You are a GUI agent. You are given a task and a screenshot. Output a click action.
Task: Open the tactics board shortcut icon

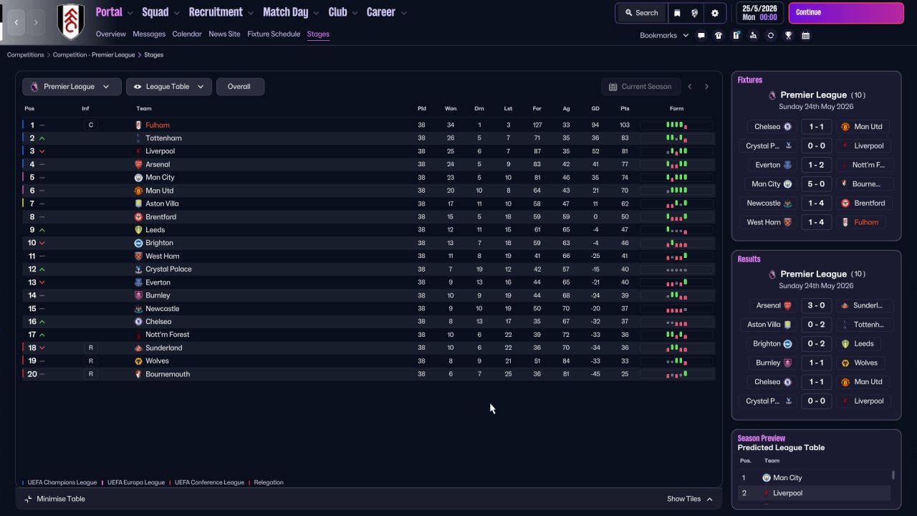pyautogui.click(x=736, y=35)
